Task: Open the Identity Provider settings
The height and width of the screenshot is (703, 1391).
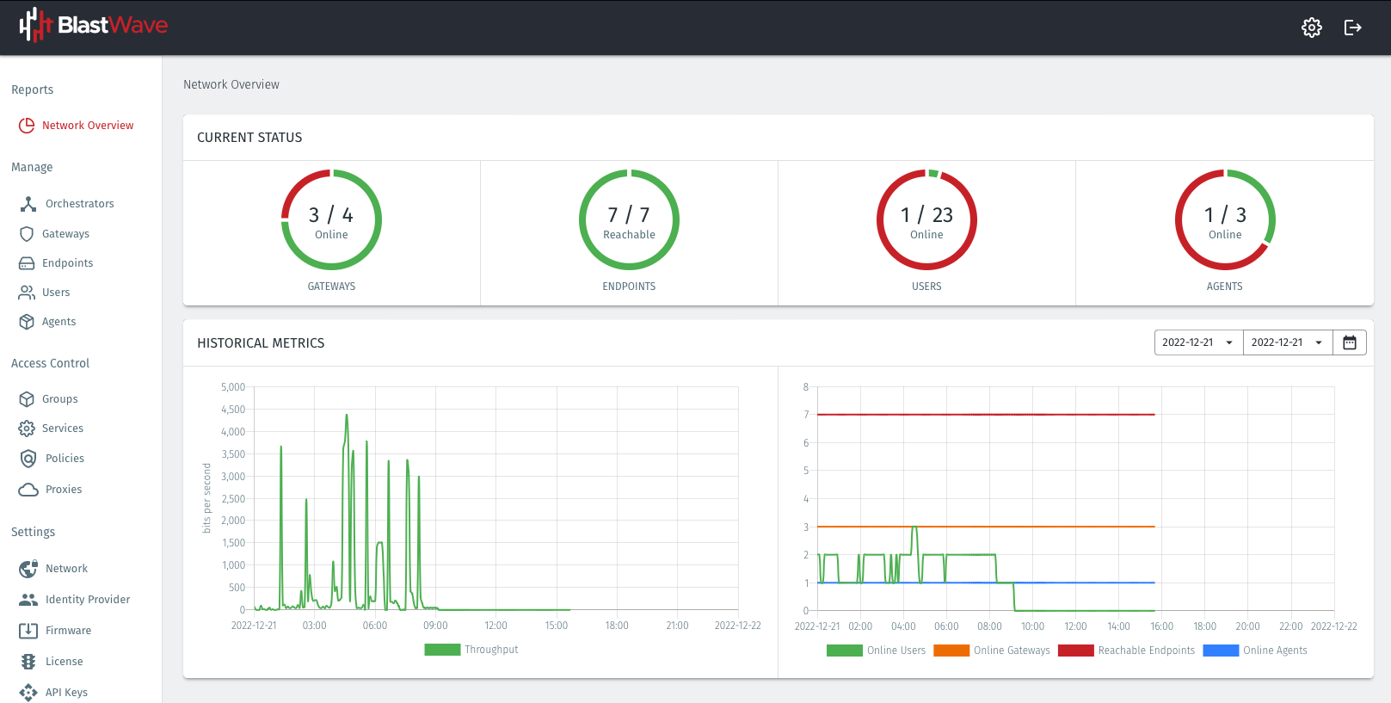Action: (87, 600)
